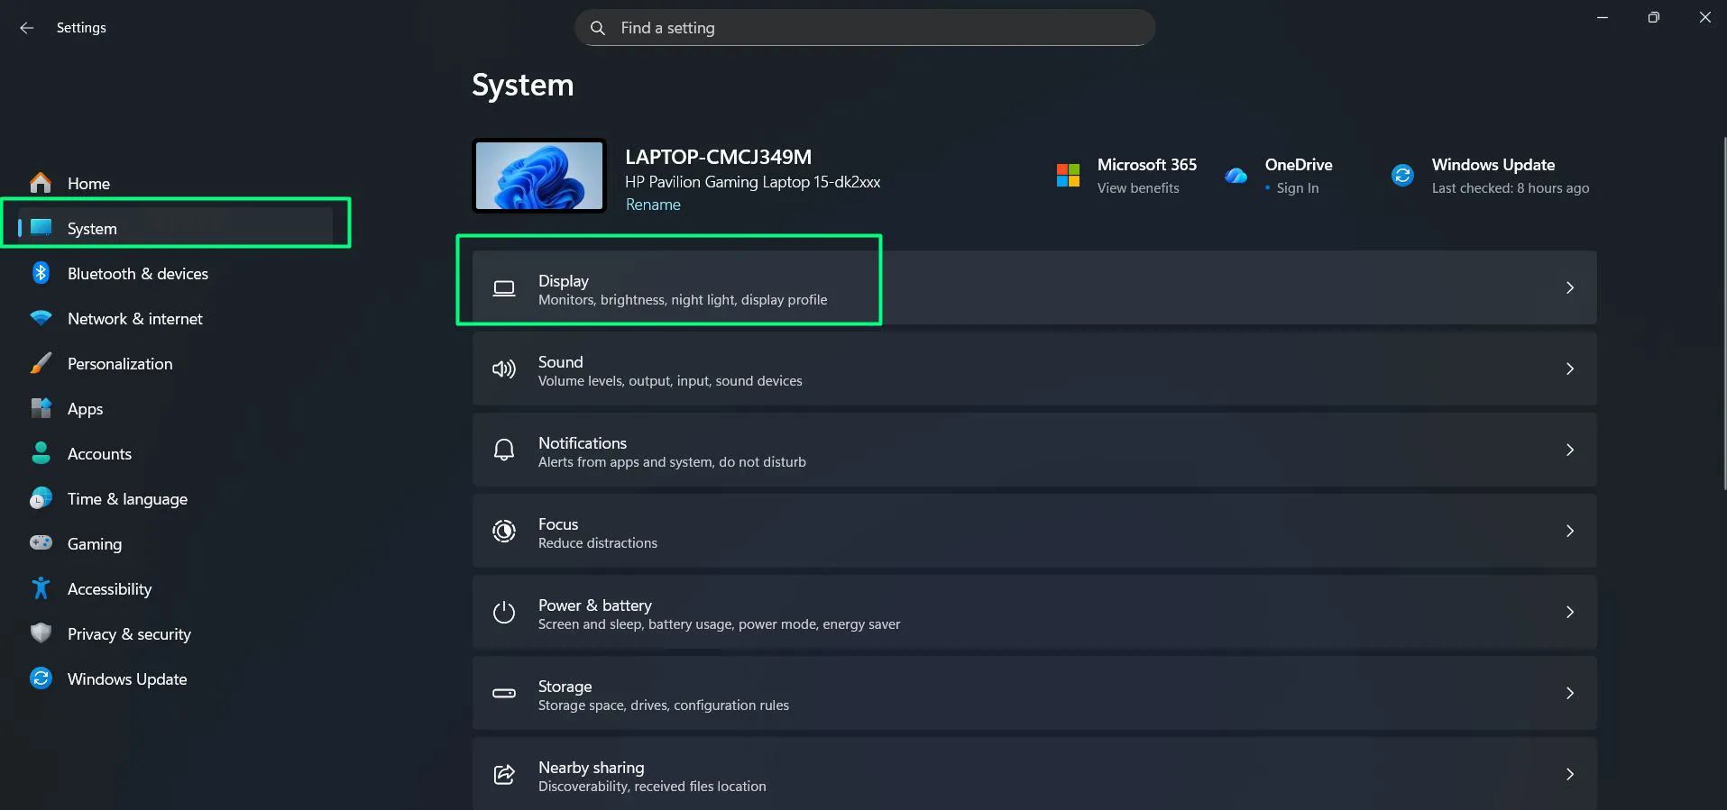Click the Accounts person icon
1727x810 pixels.
(x=41, y=453)
